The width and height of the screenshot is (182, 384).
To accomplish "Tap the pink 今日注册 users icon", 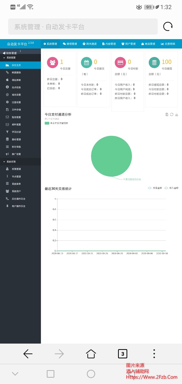I will pos(53,62).
